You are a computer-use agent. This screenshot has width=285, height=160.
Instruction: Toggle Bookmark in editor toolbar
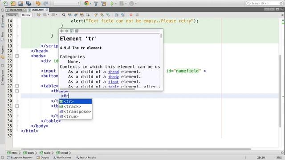click(x=108, y=15)
